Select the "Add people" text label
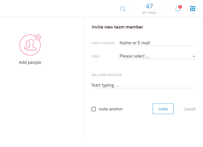This screenshot has width=203, height=147. tap(30, 62)
